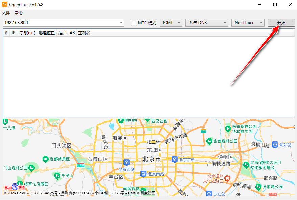Click the AS column header

click(x=72, y=33)
